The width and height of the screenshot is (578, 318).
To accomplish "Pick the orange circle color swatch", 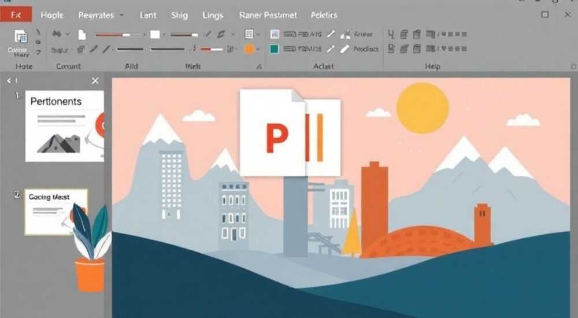I will click(249, 49).
